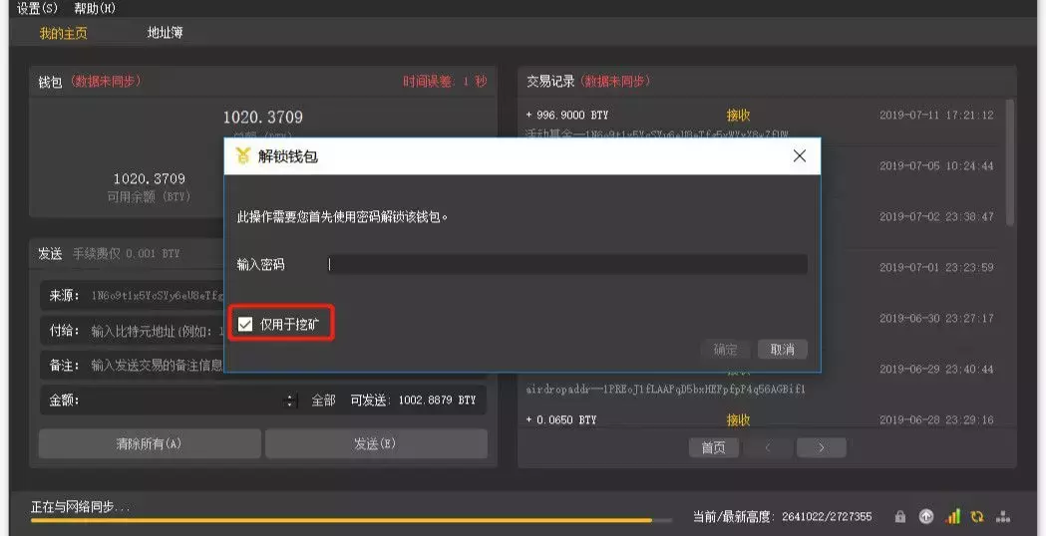Focus the 输入密码 password field
Screen dimensions: 1046x536
click(567, 265)
